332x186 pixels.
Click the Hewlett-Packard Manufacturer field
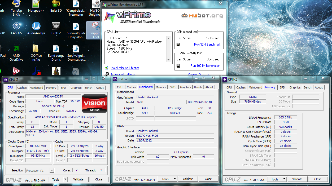point(175,97)
